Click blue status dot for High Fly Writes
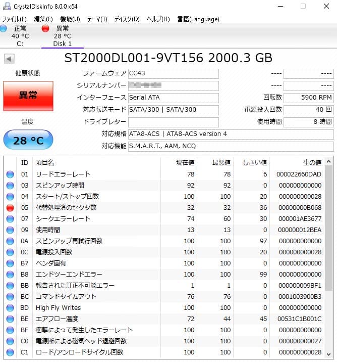Viewport: 337px width, 362px height. coord(10,308)
